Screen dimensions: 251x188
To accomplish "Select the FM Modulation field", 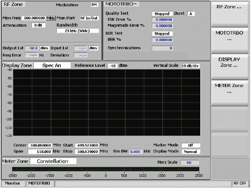I will [x=94, y=5].
